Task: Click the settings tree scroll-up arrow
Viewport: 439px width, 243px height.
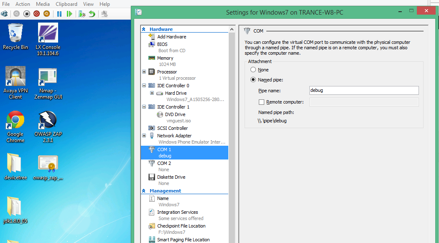Action: [x=232, y=29]
